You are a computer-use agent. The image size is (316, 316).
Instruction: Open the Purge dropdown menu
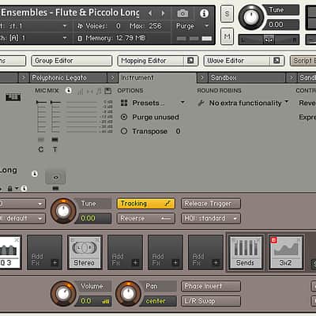pos(207,26)
